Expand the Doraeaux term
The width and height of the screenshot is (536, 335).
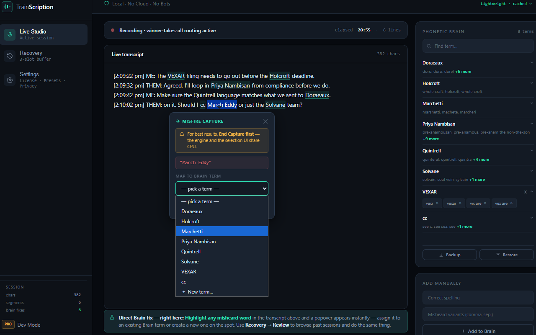tap(532, 62)
